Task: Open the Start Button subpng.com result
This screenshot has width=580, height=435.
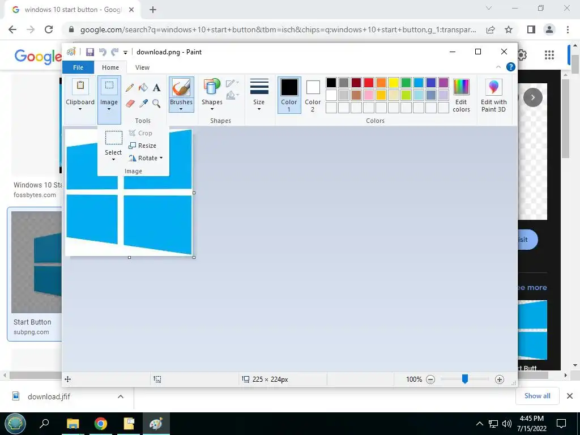Action: [x=35, y=274]
